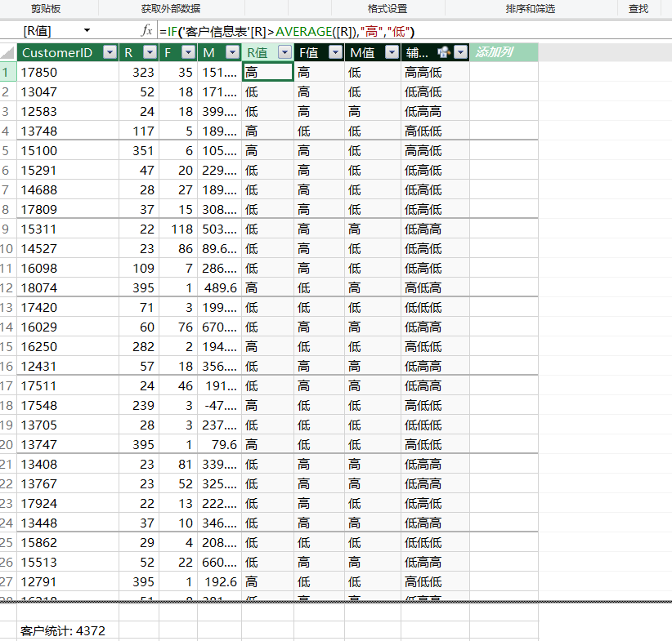Click the F value 81 cell

tap(178, 464)
